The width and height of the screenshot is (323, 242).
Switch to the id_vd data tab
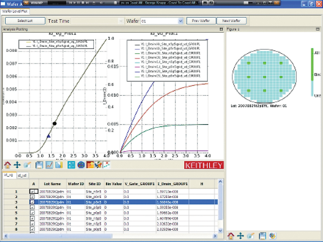[23, 175]
